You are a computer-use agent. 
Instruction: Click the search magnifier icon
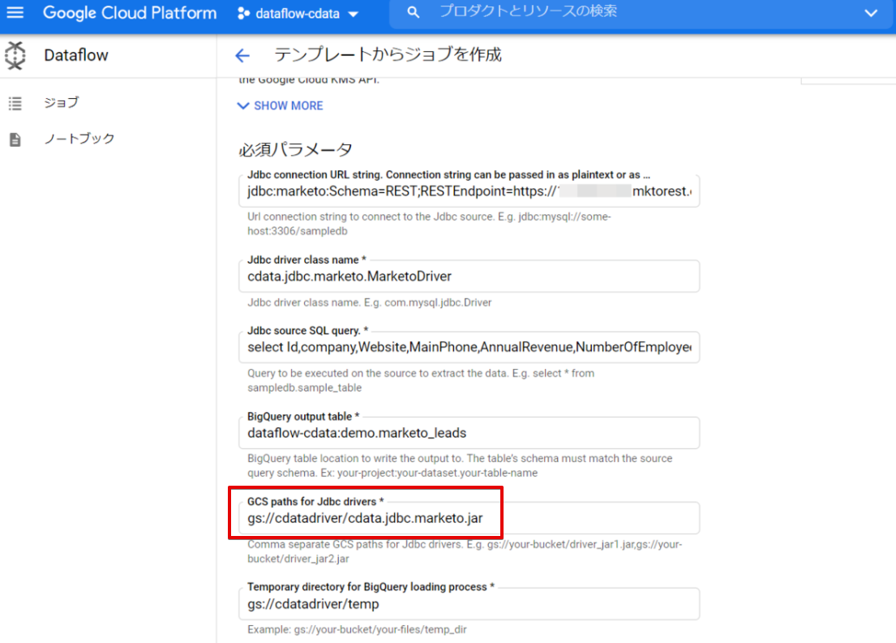(x=414, y=13)
